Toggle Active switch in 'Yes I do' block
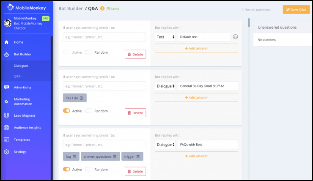 66,111
